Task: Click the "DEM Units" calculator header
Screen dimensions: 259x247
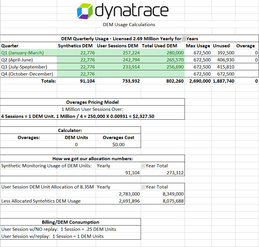Action: tap(76, 138)
